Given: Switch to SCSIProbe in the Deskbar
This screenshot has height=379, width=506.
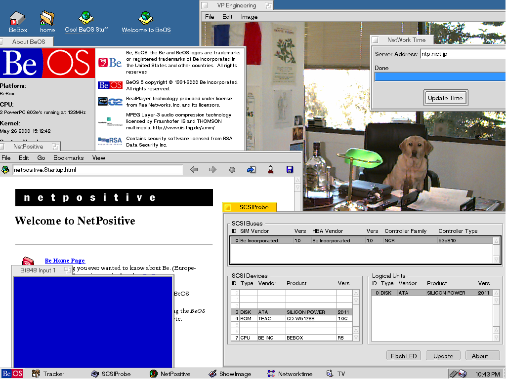Looking at the screenshot, I should [x=111, y=374].
